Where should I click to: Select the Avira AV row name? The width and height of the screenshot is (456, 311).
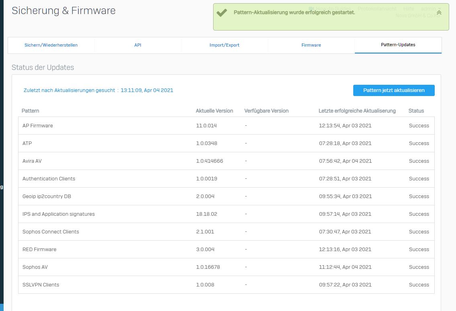[x=32, y=161]
